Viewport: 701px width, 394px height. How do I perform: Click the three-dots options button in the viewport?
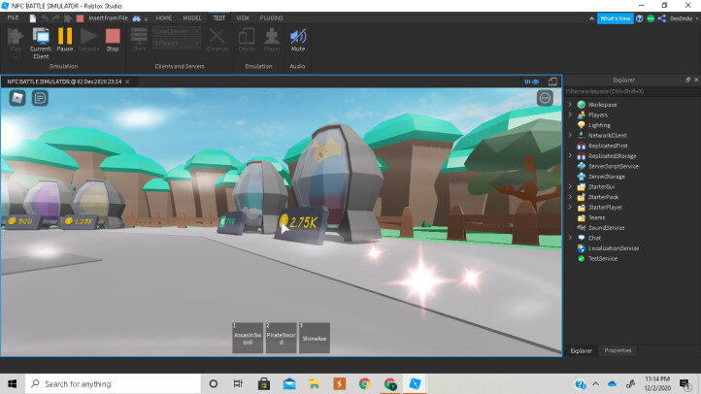point(545,98)
